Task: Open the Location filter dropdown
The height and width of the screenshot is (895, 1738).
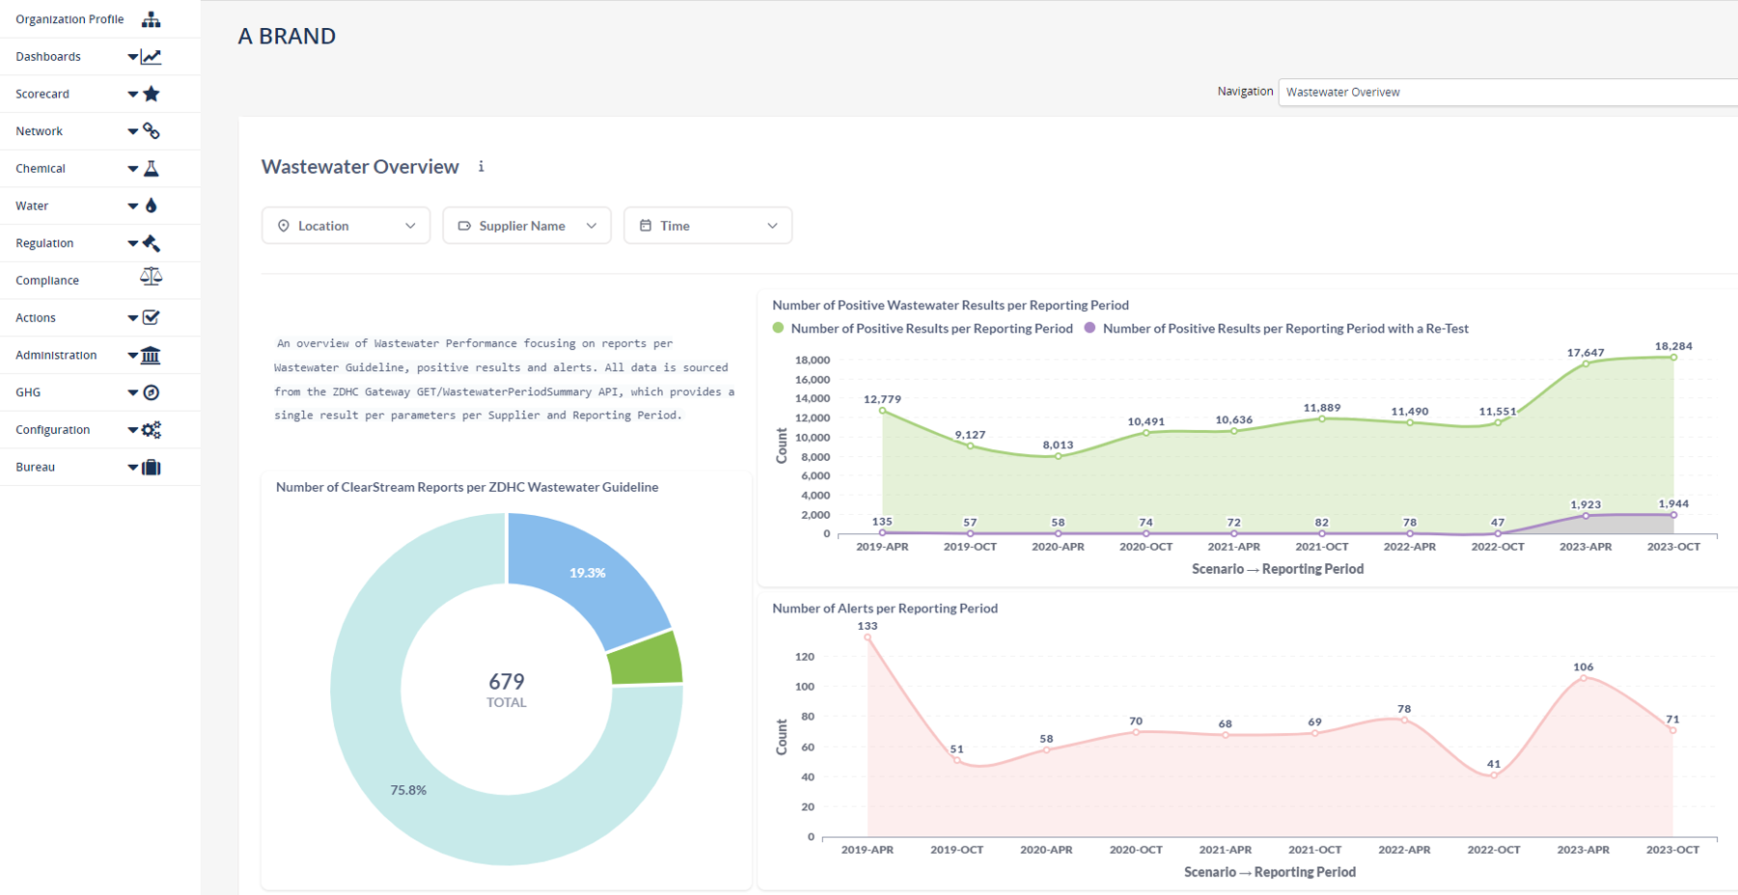Action: pyautogui.click(x=345, y=226)
